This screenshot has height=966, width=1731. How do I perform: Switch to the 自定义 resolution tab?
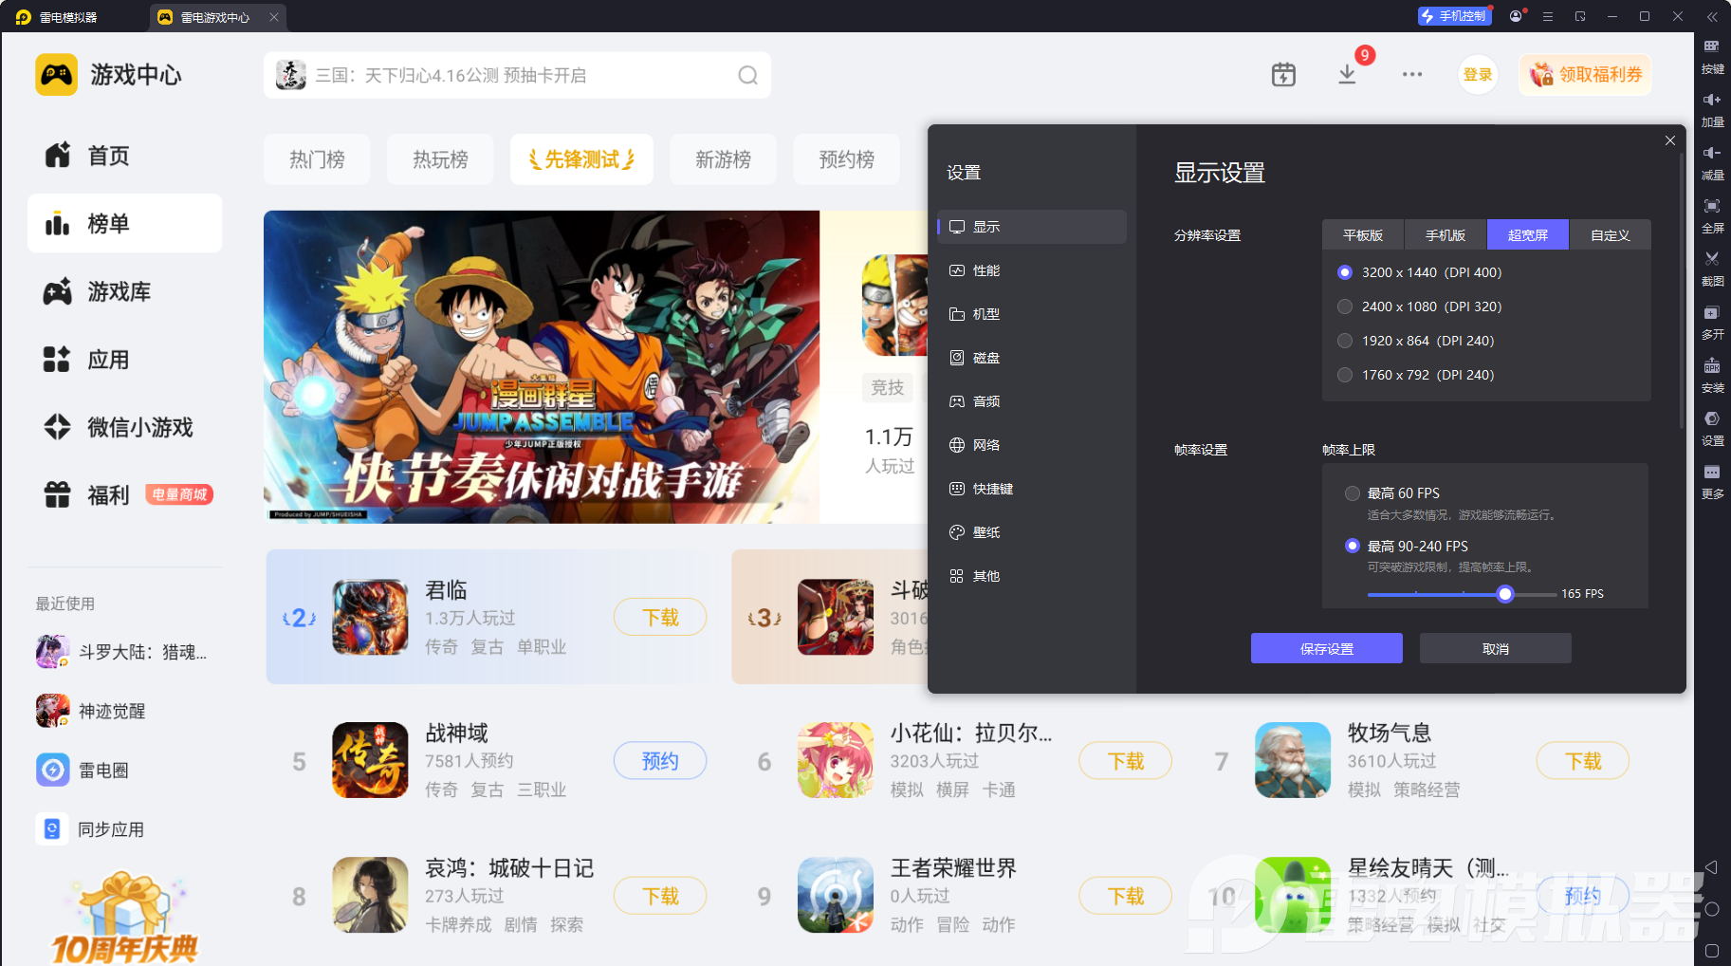click(1611, 235)
